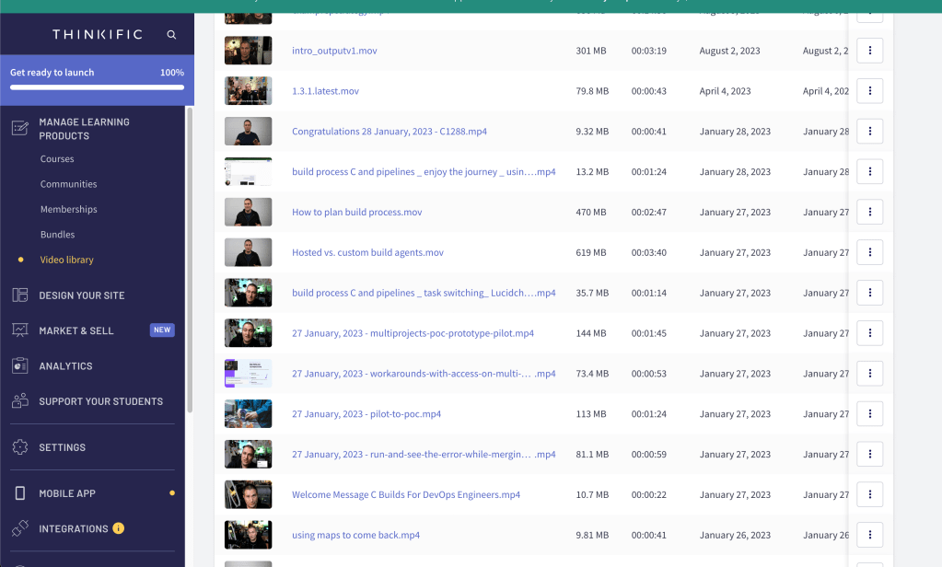Open the three-dot menu for 1.3.1.latest.mov

pos(869,91)
